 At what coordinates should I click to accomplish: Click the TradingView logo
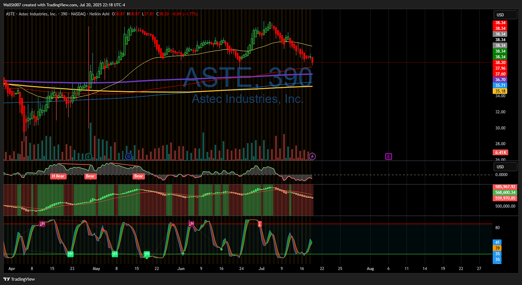point(7,279)
